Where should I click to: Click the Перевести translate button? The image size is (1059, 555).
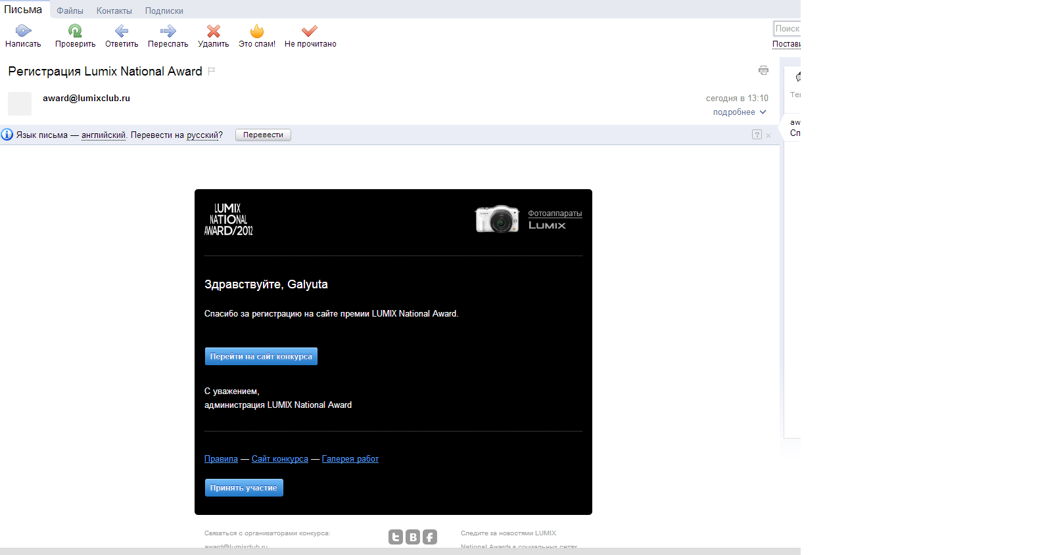[x=263, y=135]
